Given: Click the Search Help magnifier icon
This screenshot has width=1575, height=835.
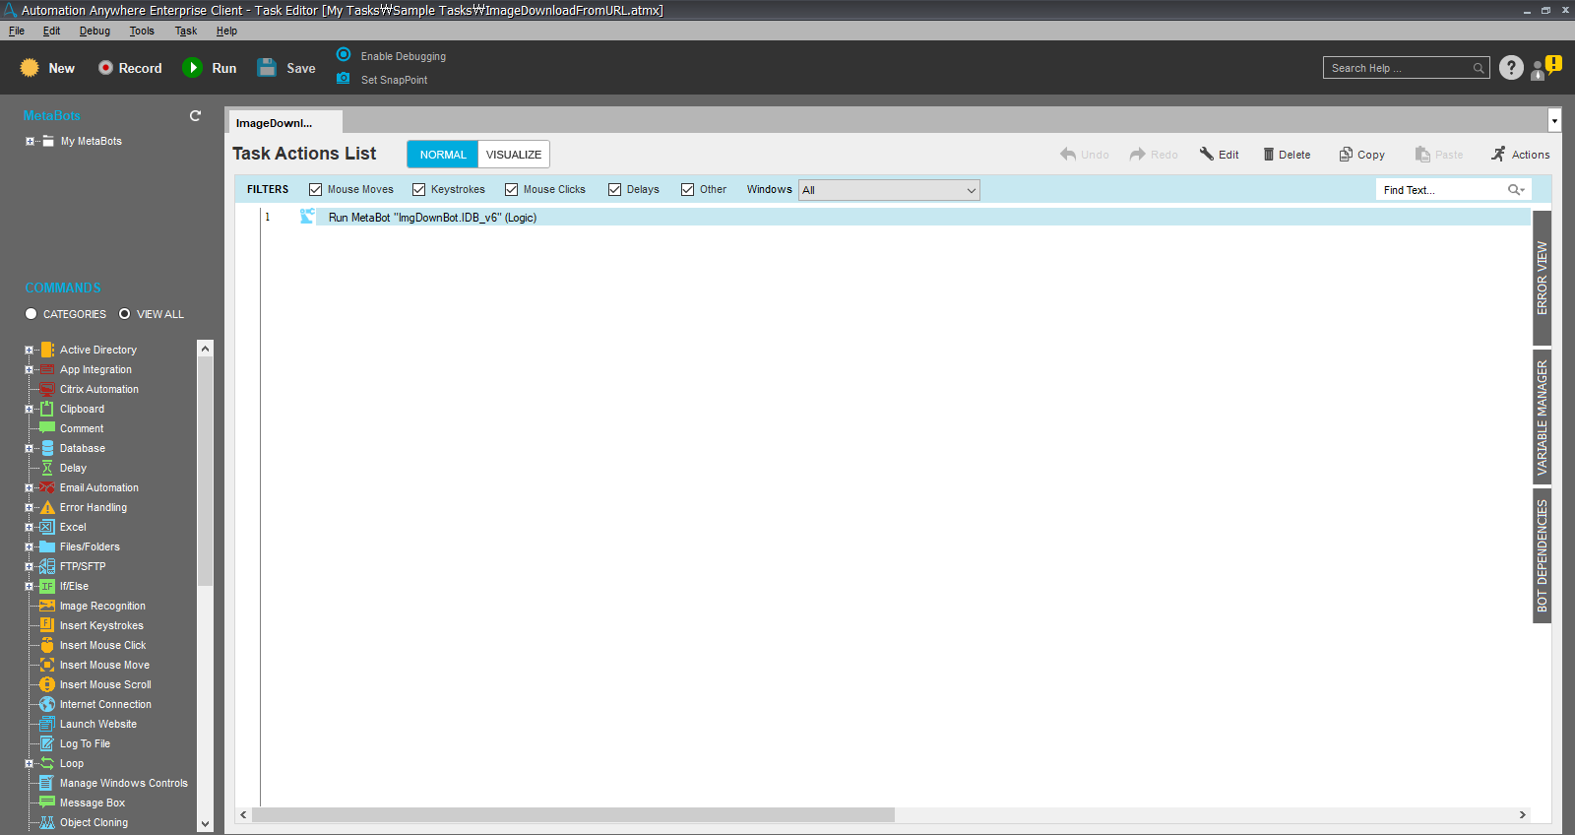Looking at the screenshot, I should point(1479,69).
